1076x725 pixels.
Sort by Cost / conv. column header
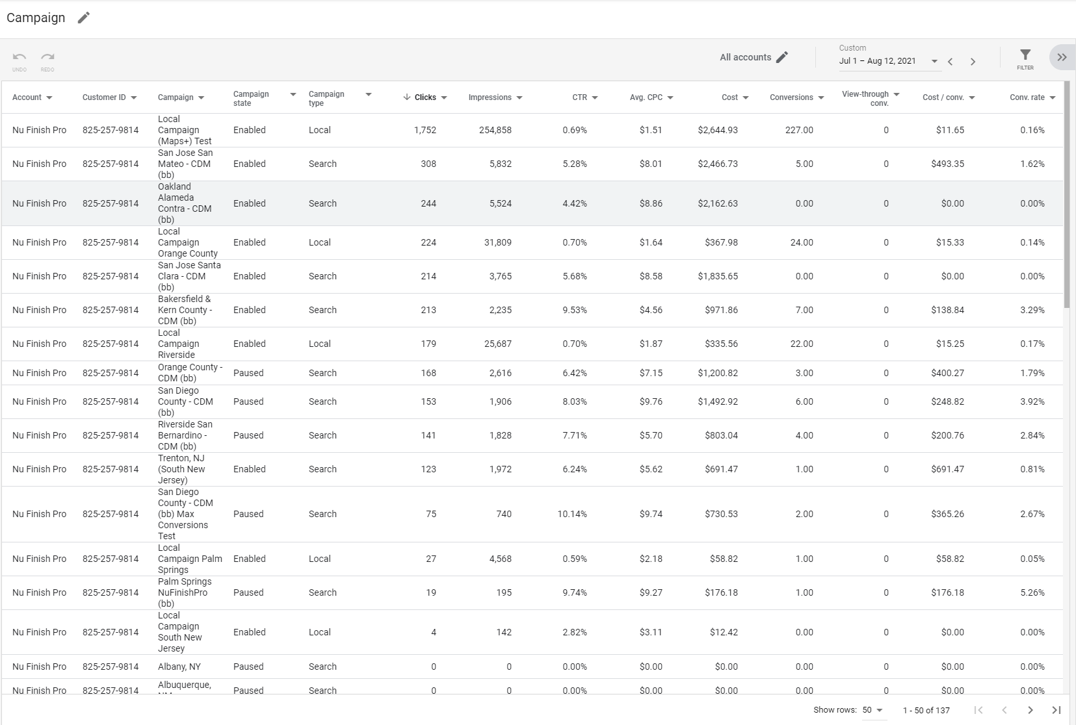coord(943,97)
